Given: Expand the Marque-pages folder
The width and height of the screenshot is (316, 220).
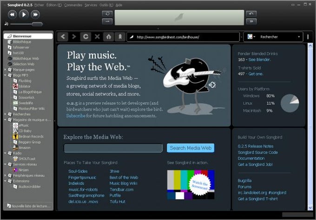Looking at the screenshot, I should tap(5, 70).
